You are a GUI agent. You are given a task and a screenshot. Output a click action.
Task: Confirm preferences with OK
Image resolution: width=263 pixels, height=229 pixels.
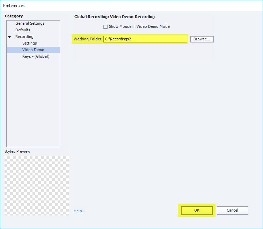[x=197, y=210]
